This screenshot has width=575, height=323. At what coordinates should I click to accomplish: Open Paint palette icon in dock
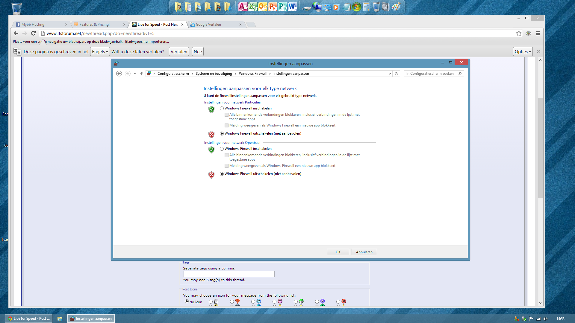pyautogui.click(x=396, y=7)
